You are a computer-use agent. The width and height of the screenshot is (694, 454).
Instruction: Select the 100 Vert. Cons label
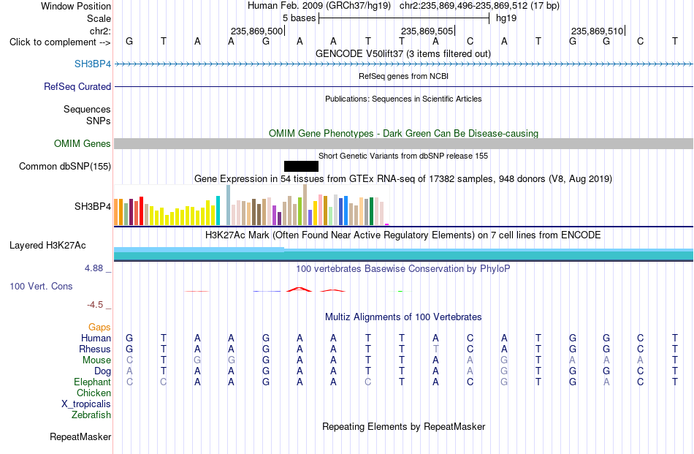pos(41,286)
